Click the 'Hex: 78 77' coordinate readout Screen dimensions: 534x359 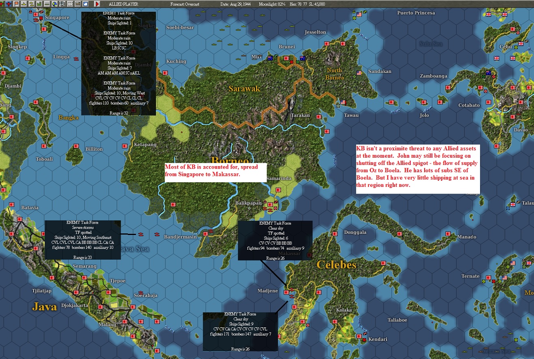(297, 4)
